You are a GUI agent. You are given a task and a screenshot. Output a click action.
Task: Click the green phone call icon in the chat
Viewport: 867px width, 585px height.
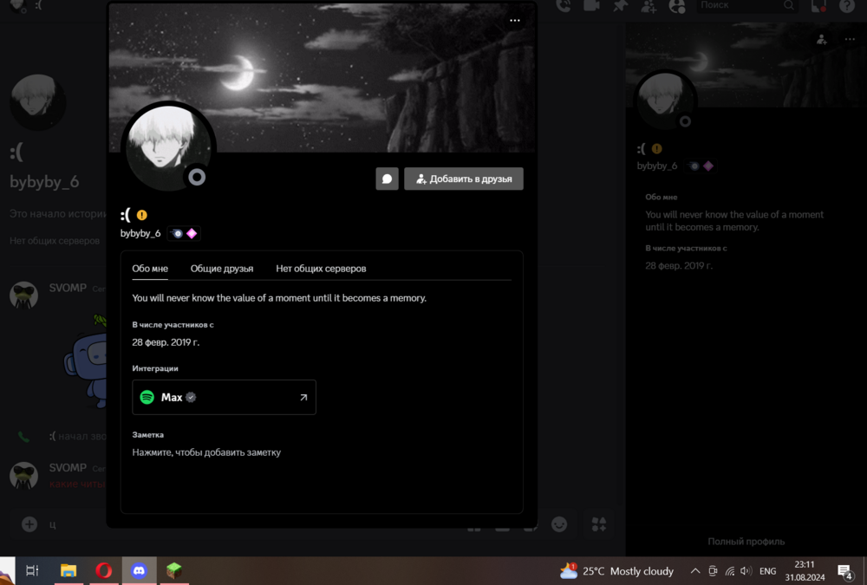tap(23, 437)
